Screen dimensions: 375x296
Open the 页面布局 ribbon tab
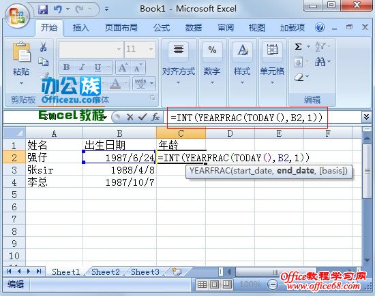point(121,28)
